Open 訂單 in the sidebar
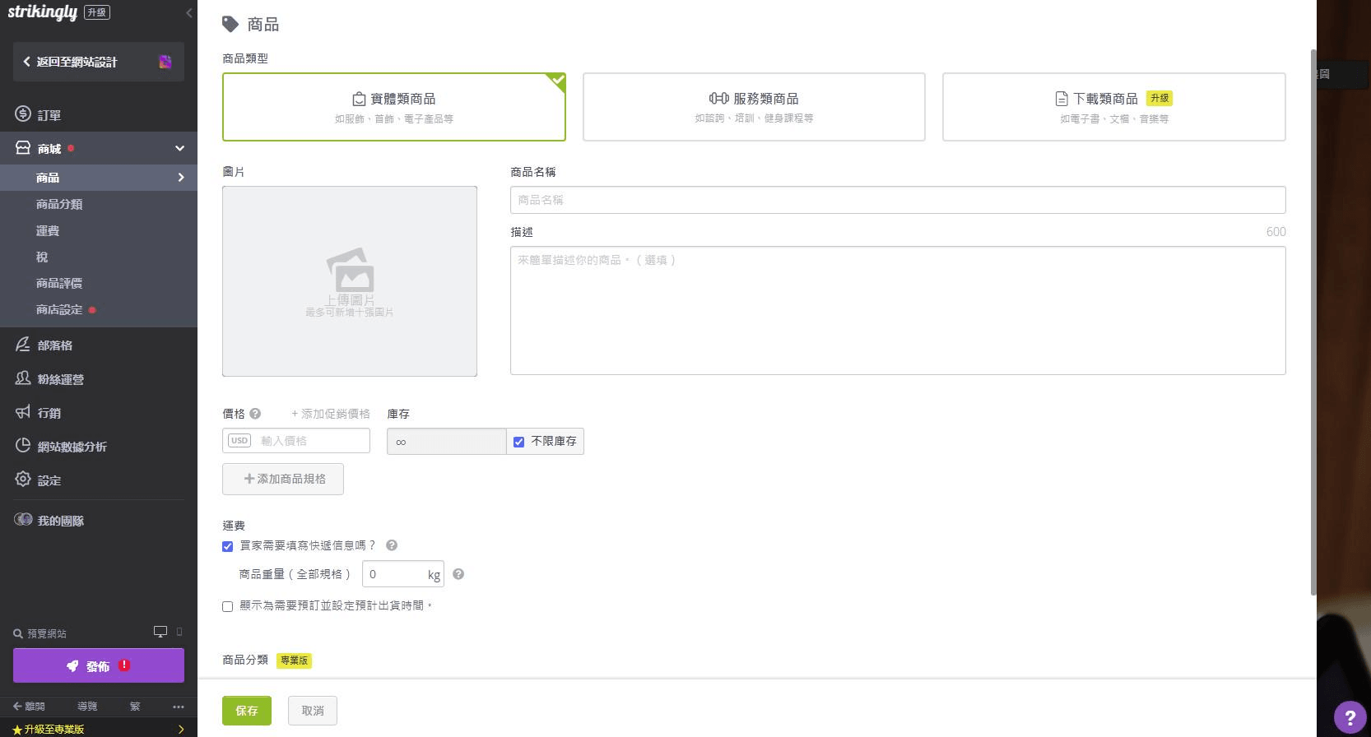1371x737 pixels. pyautogui.click(x=49, y=115)
